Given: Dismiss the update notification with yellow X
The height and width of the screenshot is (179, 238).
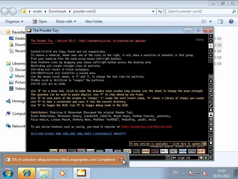Looking at the screenshot, I should point(204,143).
